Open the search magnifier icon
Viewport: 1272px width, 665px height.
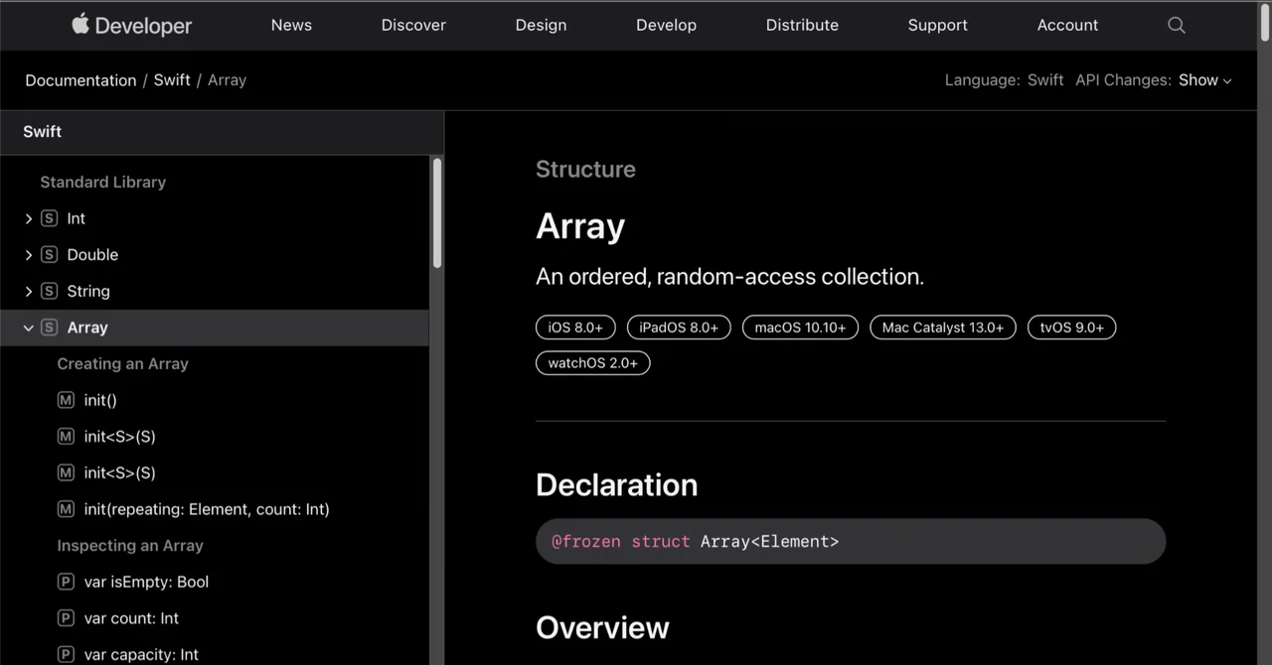[1177, 25]
